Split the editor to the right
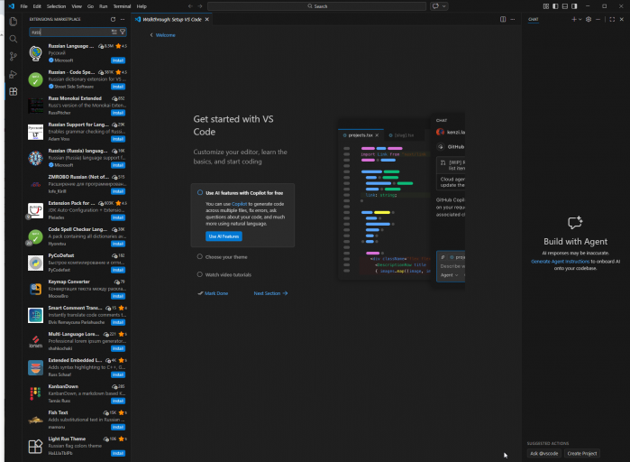The width and height of the screenshot is (630, 462). pos(503,19)
